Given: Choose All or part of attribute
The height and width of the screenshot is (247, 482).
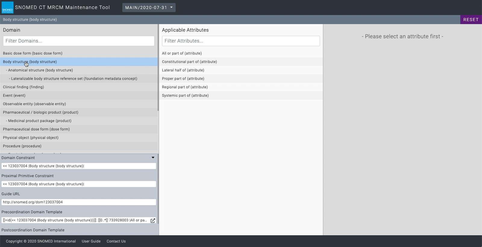Looking at the screenshot, I should 241,53.
